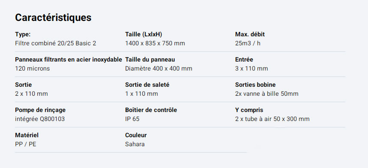Click the Caractéristiques heading

(x=53, y=18)
